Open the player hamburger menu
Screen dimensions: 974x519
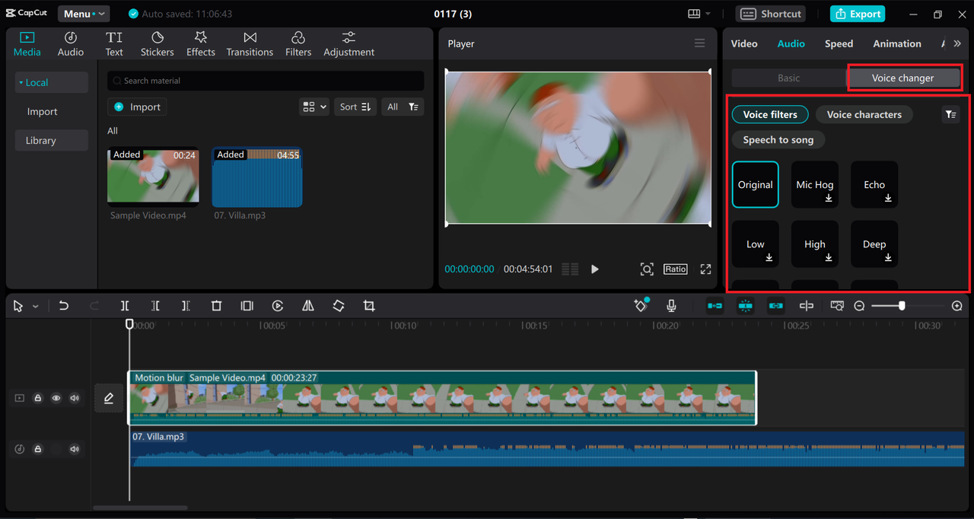700,43
